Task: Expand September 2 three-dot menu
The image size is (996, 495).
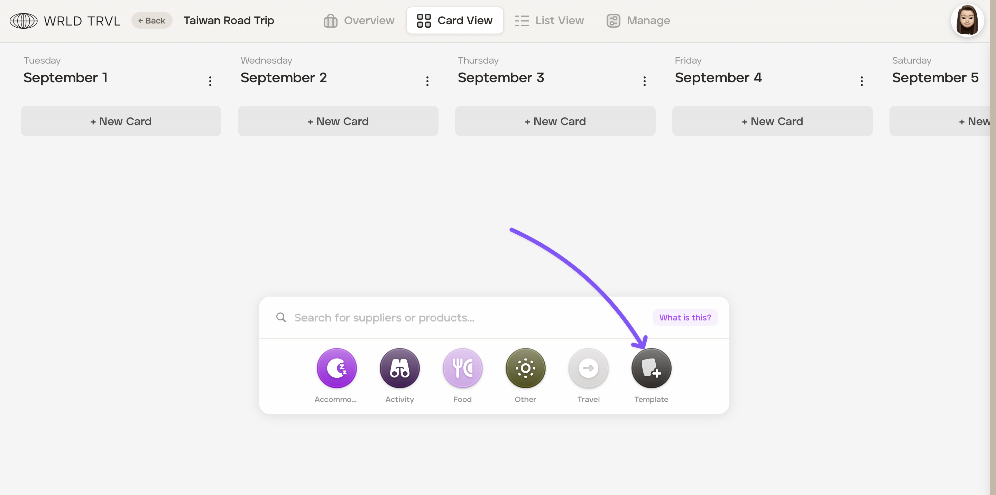Action: click(427, 81)
